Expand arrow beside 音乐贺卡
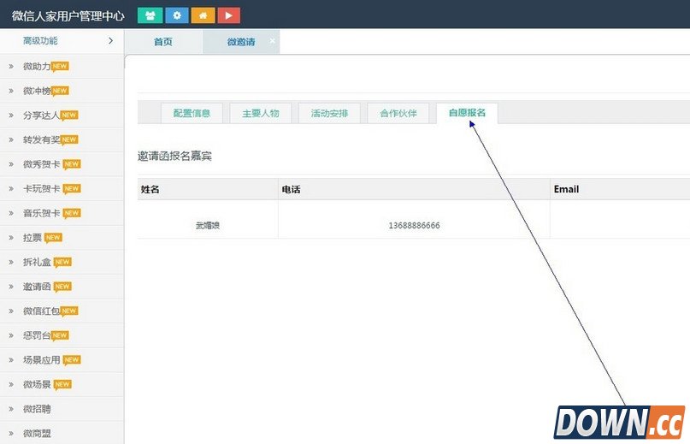 coord(11,213)
